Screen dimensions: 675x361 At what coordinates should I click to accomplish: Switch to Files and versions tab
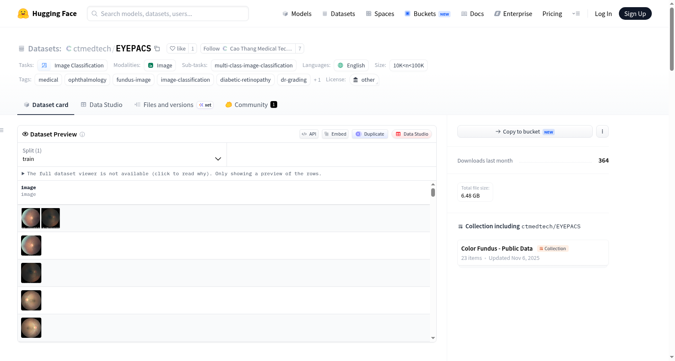174,104
